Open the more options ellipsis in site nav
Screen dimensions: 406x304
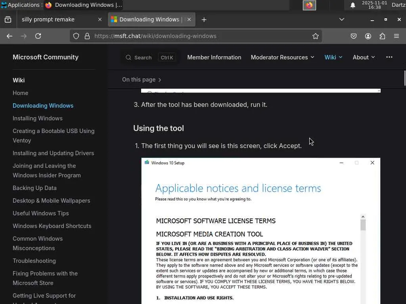pos(389,57)
